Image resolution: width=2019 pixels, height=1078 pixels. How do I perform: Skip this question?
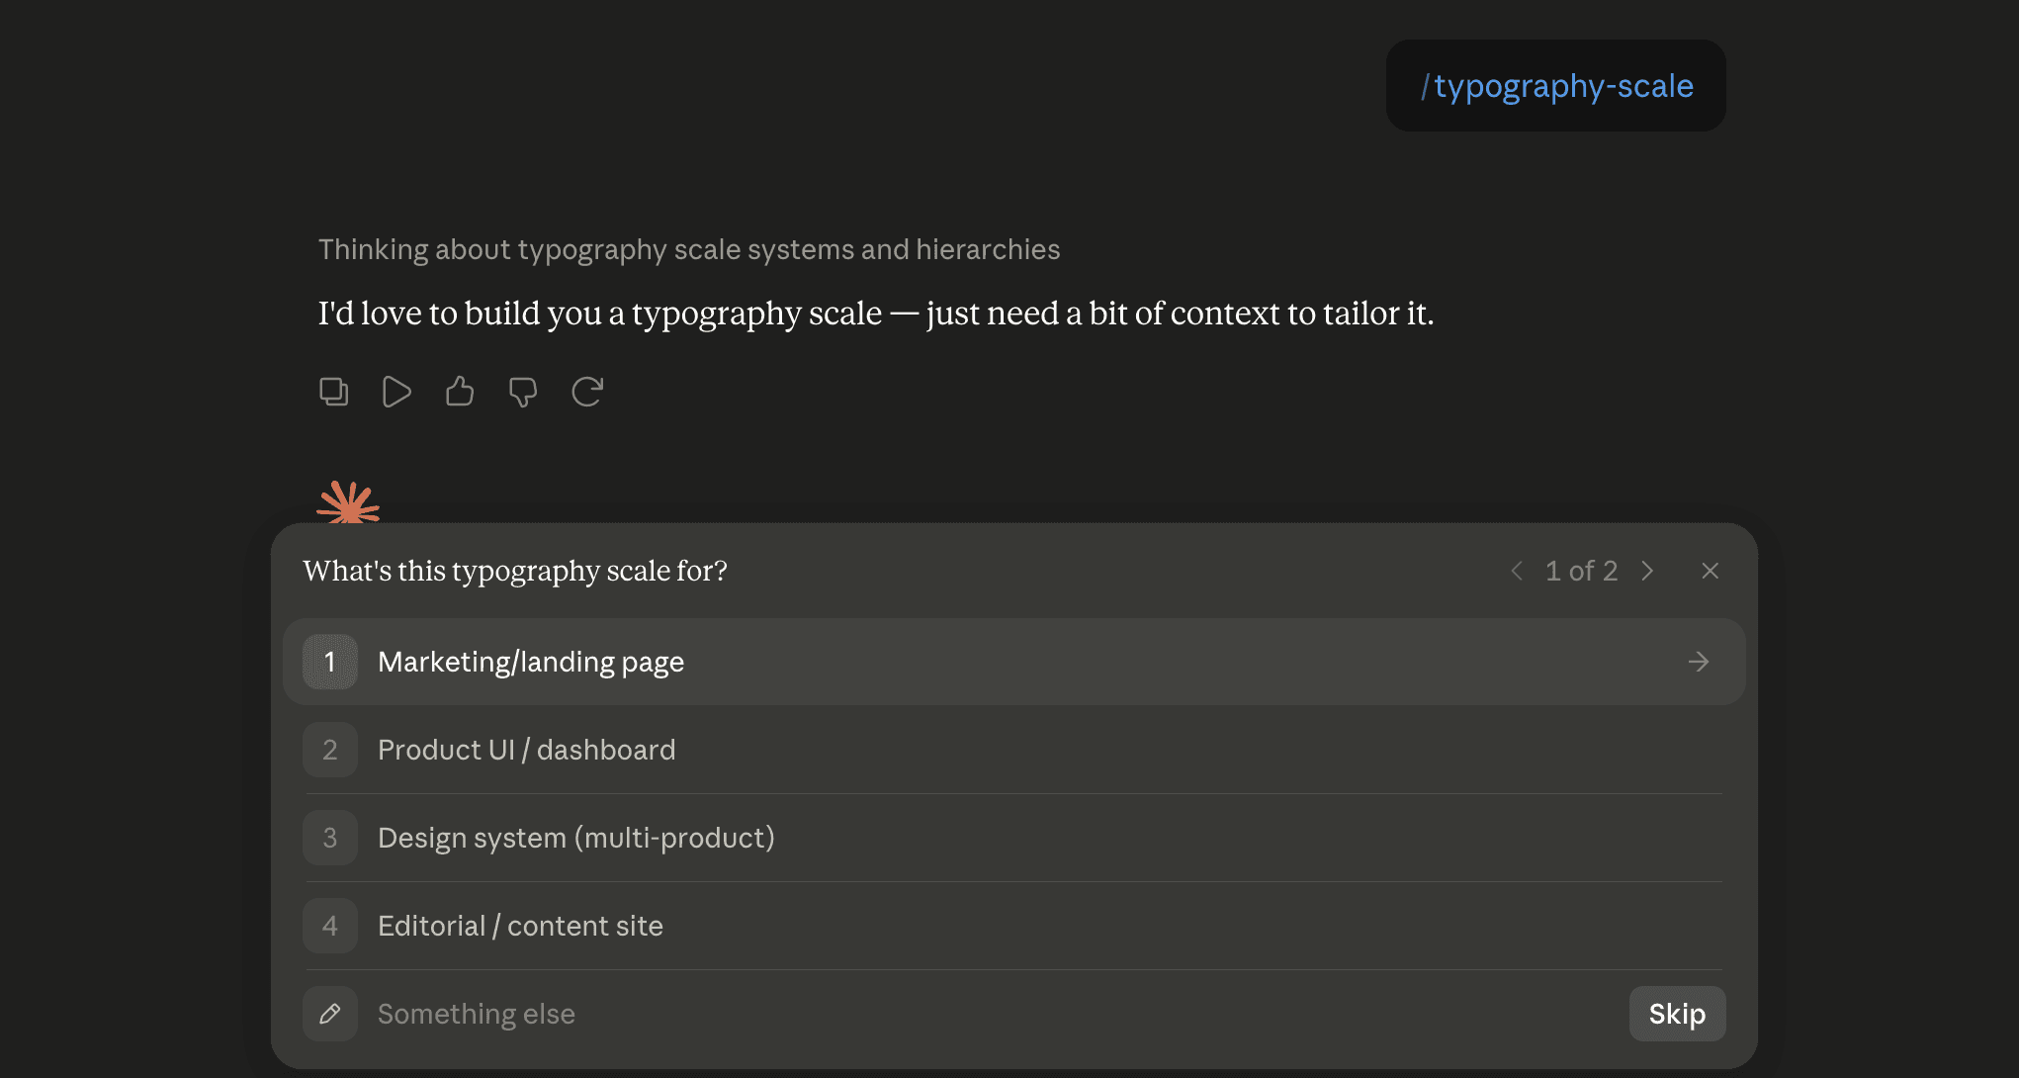point(1677,1014)
